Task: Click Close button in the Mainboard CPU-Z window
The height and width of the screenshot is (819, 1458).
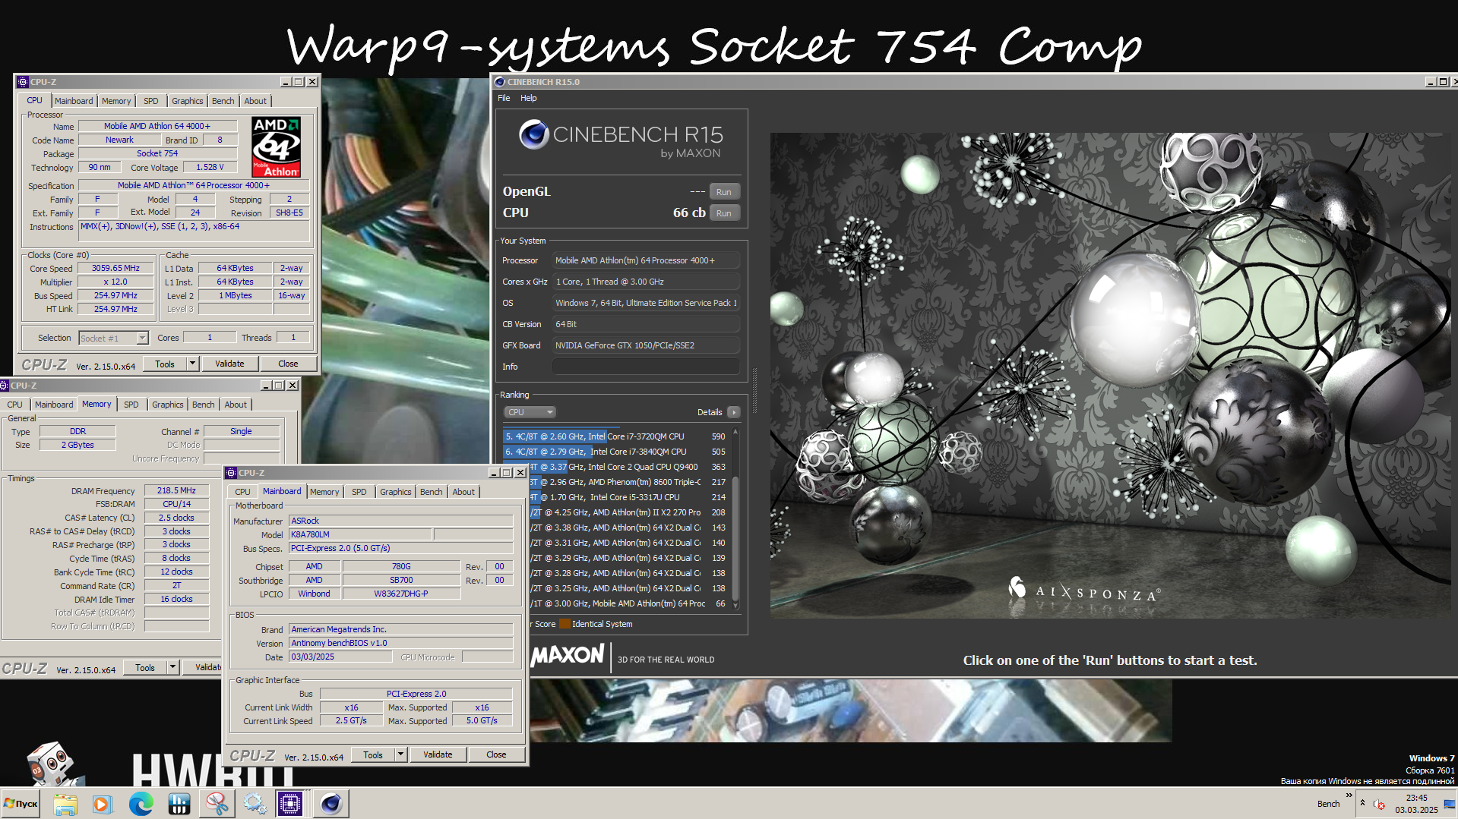Action: 496,754
